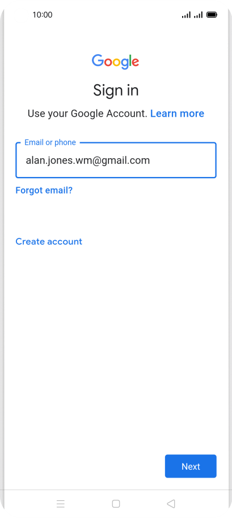Click the Next button
Screen dimensions: 232x518
click(191, 466)
